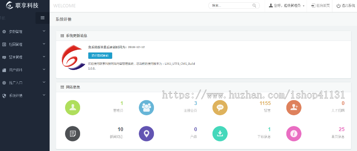Open the 栏目管理 sidebar menu
The height and width of the screenshot is (151, 357).
tap(25, 45)
